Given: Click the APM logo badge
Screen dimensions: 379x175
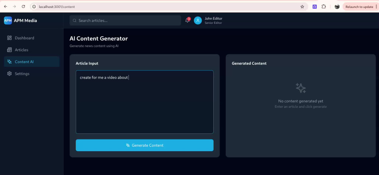Looking at the screenshot, I should coord(8,20).
